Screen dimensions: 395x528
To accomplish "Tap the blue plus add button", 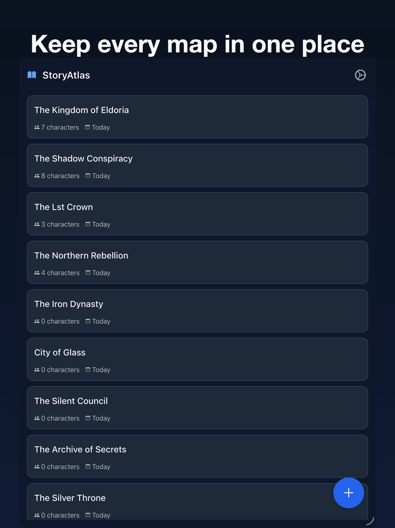I will 348,493.
